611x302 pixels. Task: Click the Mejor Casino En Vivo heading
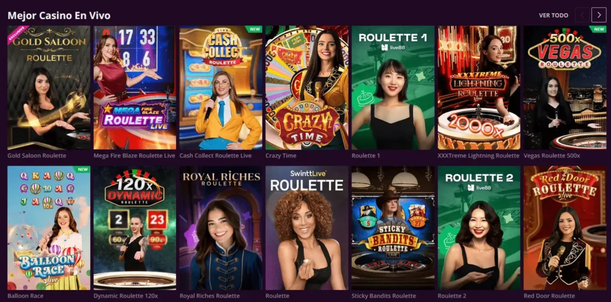[59, 15]
